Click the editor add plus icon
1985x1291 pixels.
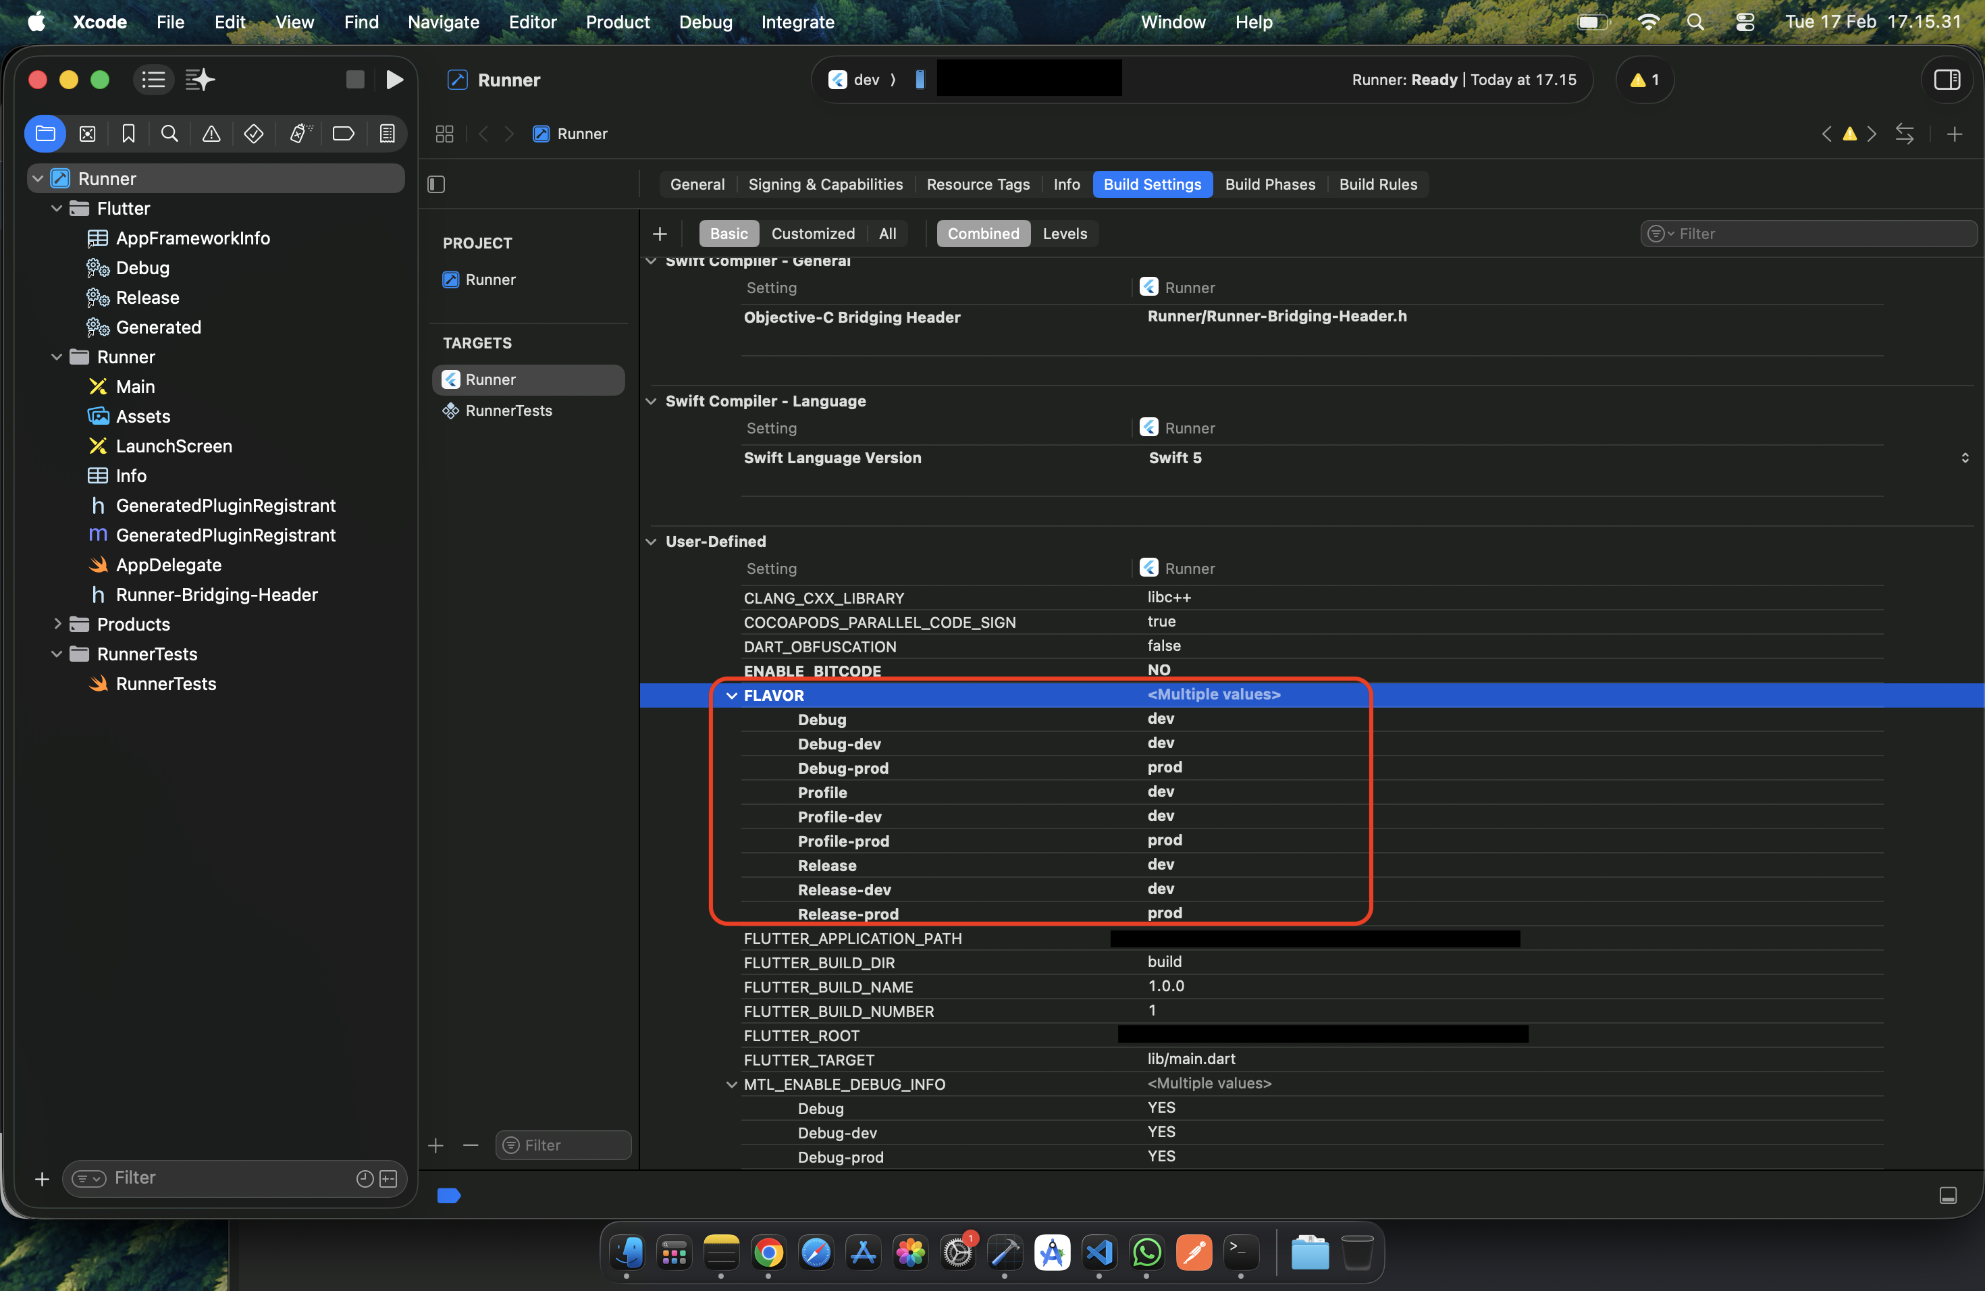pyautogui.click(x=1954, y=134)
